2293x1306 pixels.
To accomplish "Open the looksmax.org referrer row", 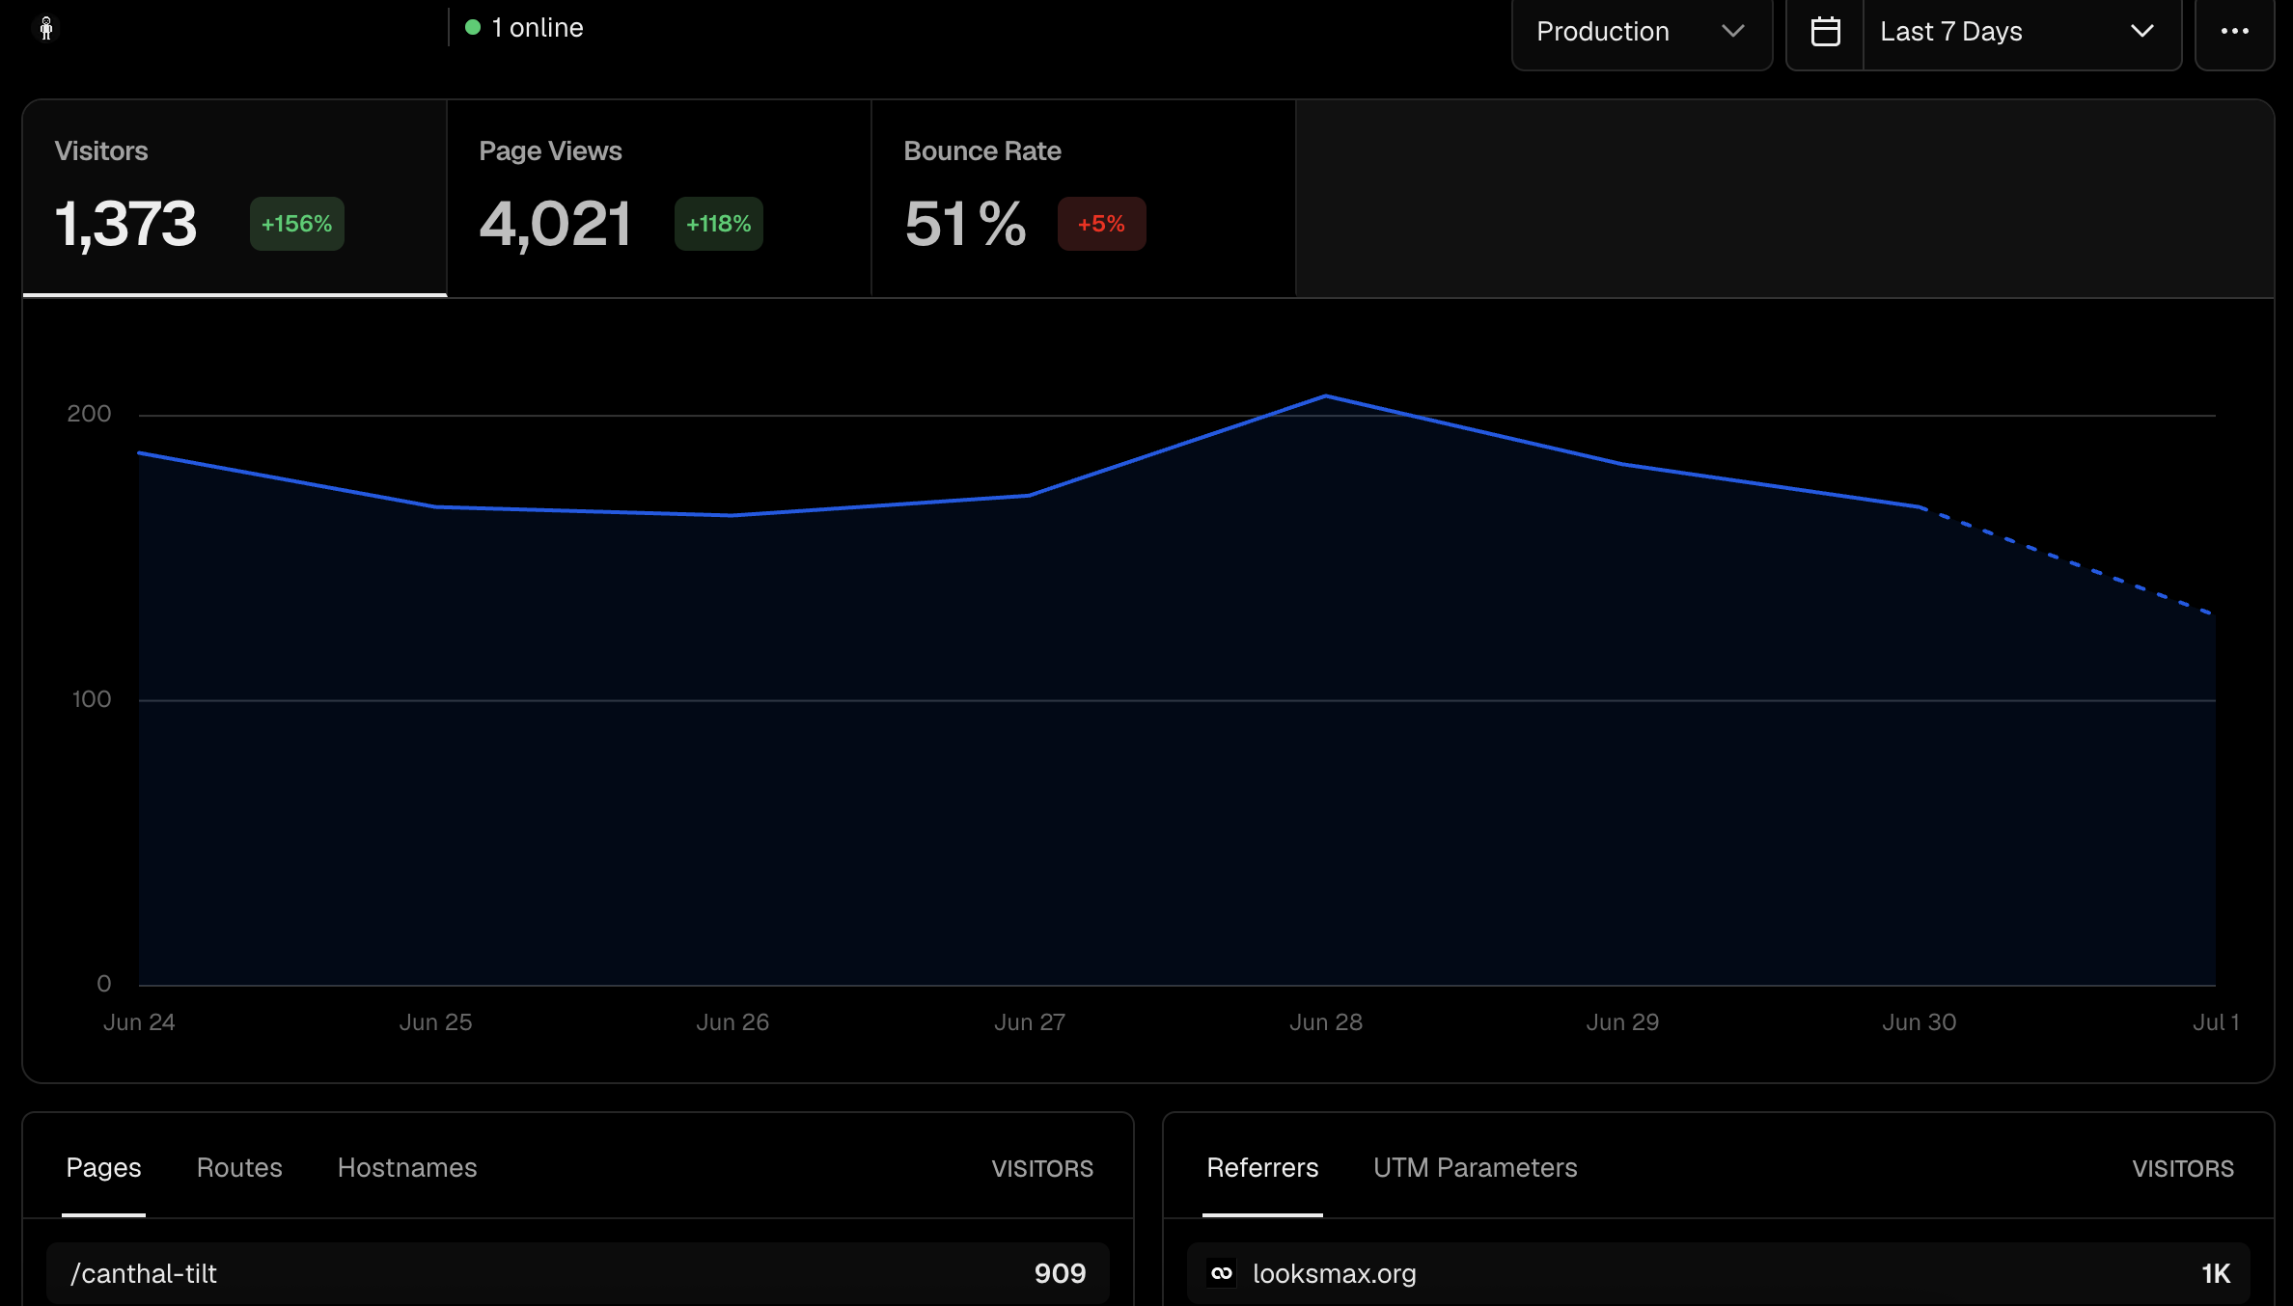I will pyautogui.click(x=1719, y=1273).
